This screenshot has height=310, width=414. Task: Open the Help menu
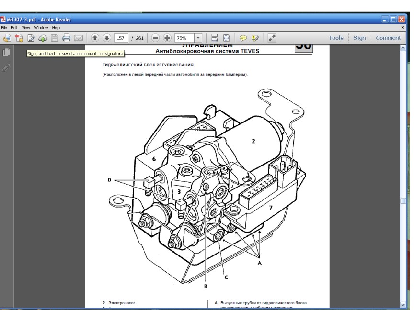(56, 28)
